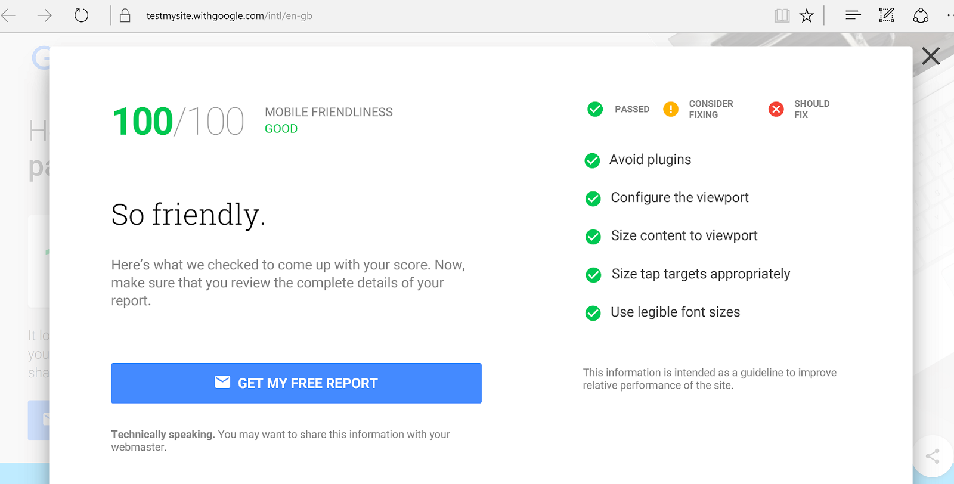Click the green check beside Avoid plugins
The height and width of the screenshot is (484, 954).
pos(592,160)
